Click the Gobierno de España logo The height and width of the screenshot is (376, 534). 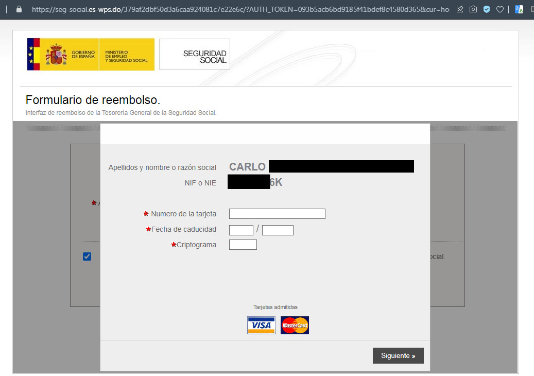pos(91,54)
